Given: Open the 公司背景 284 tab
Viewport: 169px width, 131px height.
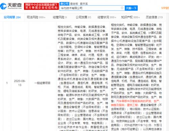Looking at the screenshot, I should point(12,17).
